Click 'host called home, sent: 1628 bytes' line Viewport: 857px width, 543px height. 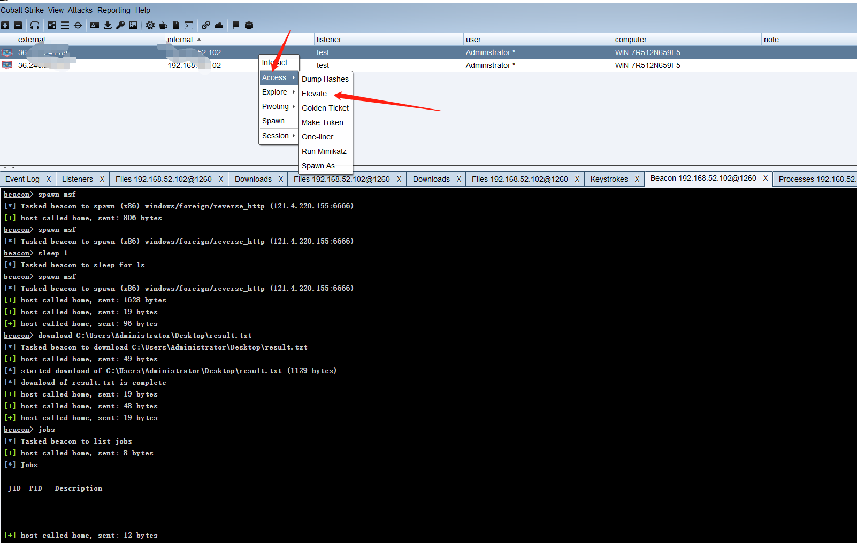(x=94, y=300)
